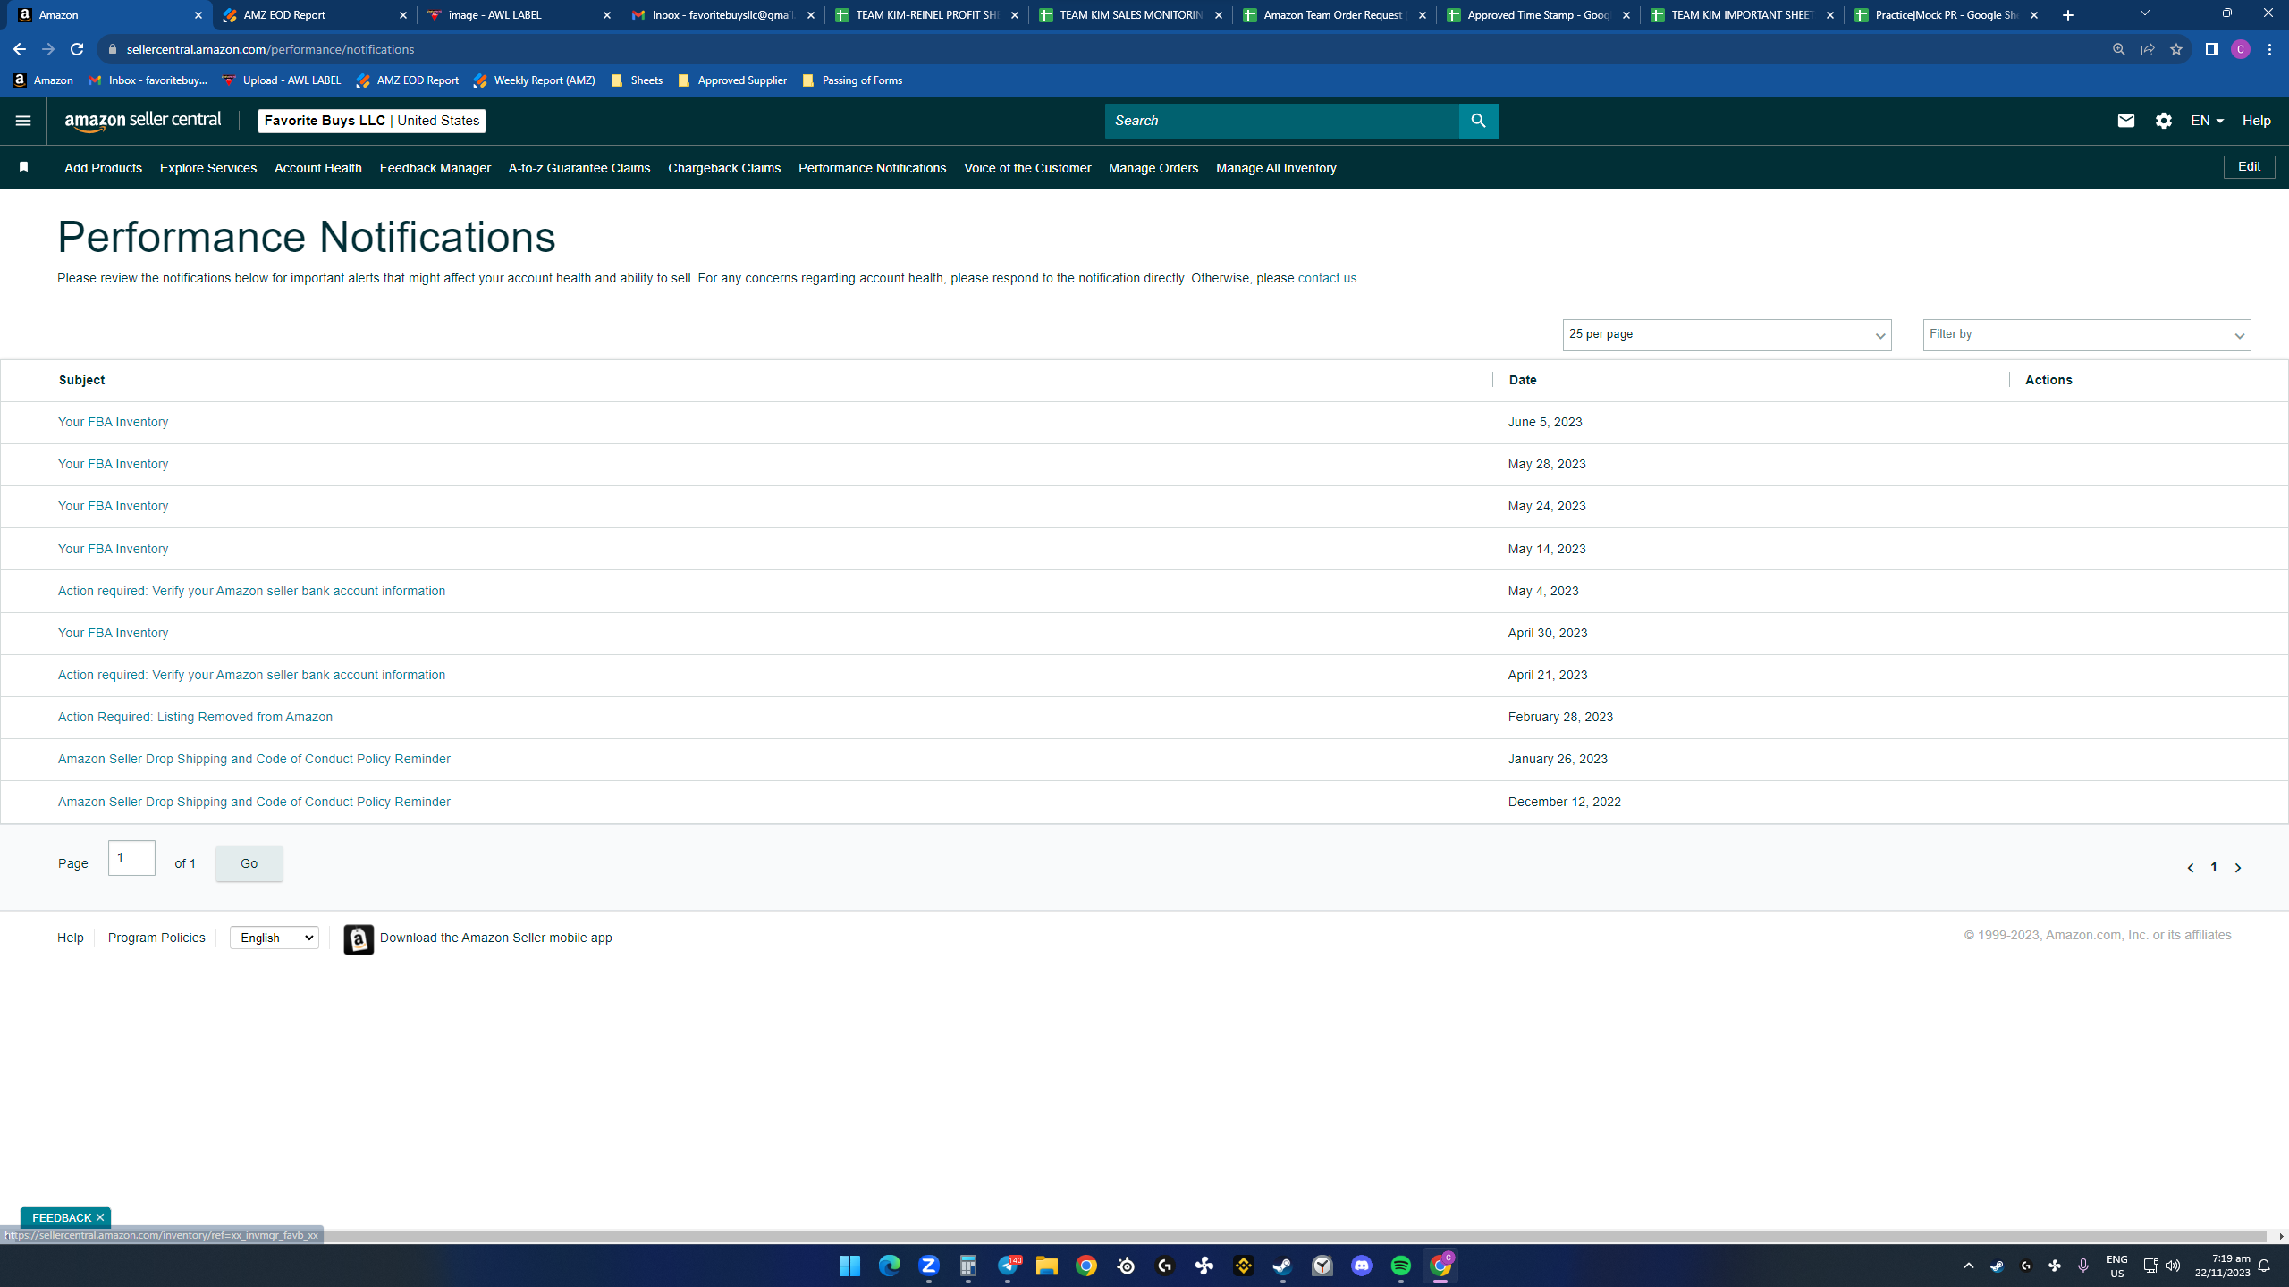The image size is (2289, 1287).
Task: Open the Windows Start menu
Action: 849,1266
